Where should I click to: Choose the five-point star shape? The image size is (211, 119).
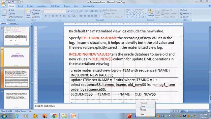coord(143,17)
